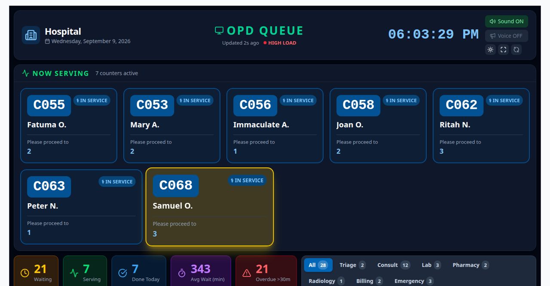The height and width of the screenshot is (286, 550).
Task: Choose the Billing filter tab
Action: click(x=370, y=281)
